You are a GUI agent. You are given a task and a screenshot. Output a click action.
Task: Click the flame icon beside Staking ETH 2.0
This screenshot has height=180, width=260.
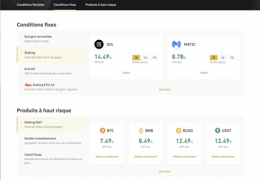pos(28,85)
